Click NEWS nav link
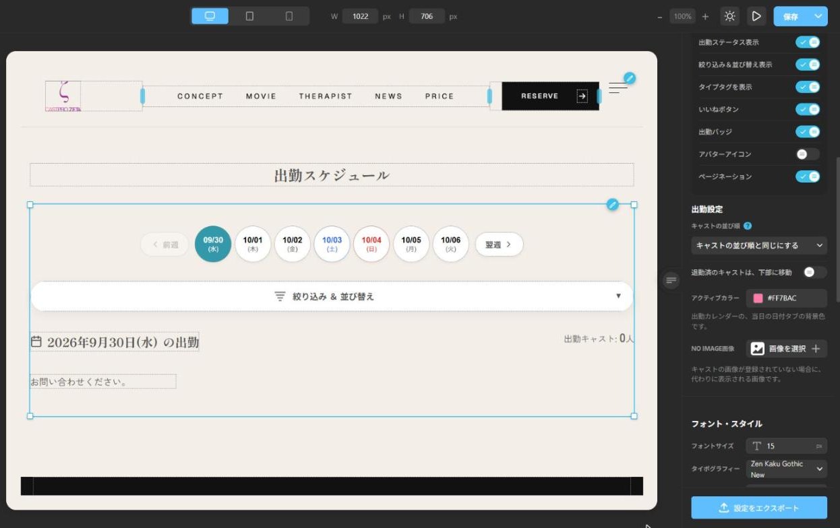This screenshot has width=840, height=528. click(388, 96)
